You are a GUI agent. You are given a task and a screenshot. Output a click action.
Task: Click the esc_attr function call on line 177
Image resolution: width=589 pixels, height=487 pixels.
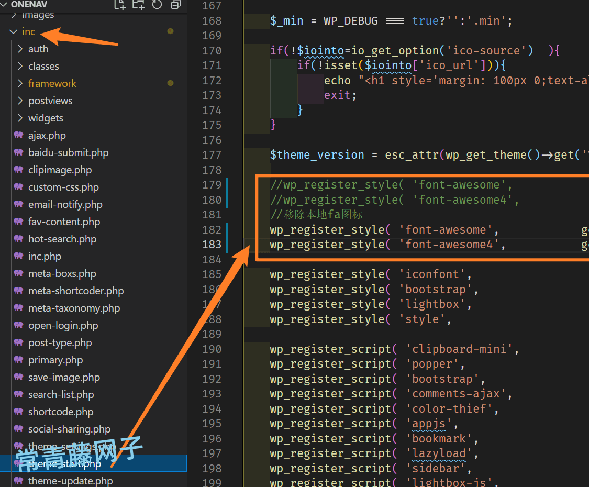[x=412, y=155]
